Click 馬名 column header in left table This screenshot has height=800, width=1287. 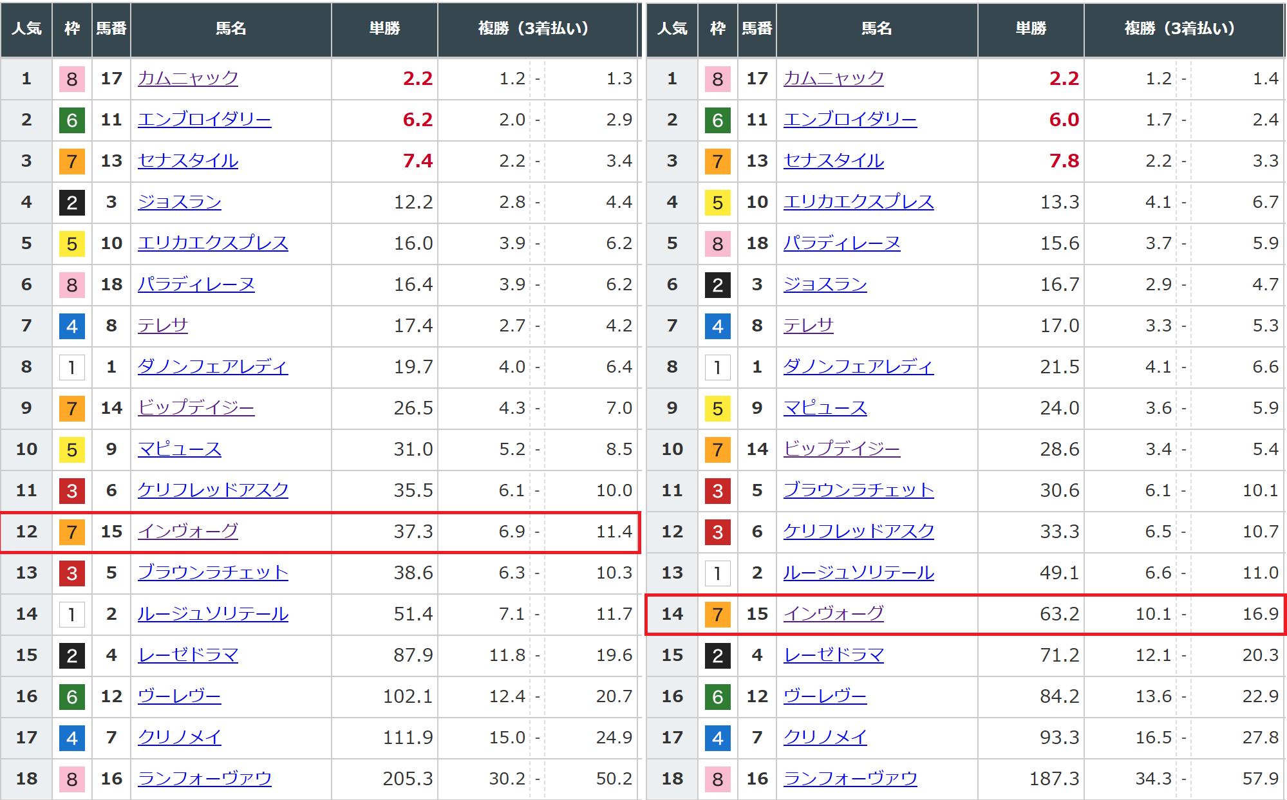point(230,28)
